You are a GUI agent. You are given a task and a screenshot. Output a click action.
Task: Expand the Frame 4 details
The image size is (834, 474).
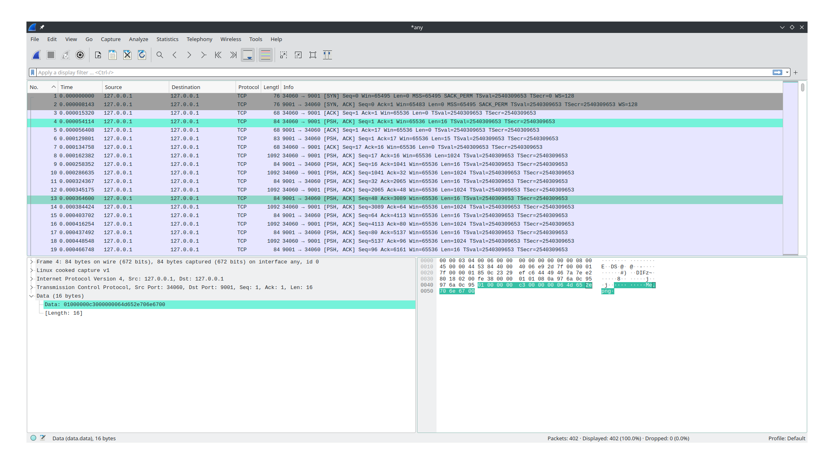coord(31,262)
